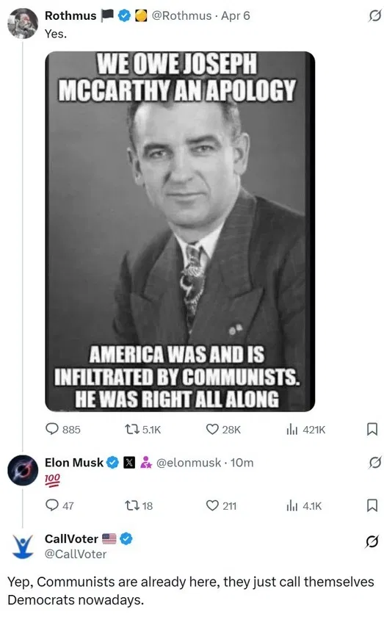Open Grok icon on CallVoter post
This screenshot has height=617, width=384.
click(x=372, y=542)
